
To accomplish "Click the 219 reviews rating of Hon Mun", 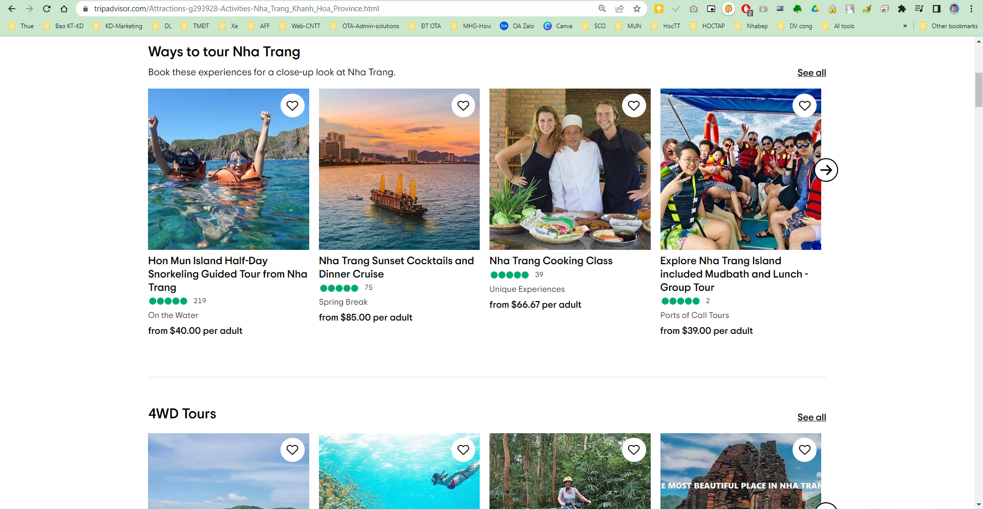I will tap(178, 301).
